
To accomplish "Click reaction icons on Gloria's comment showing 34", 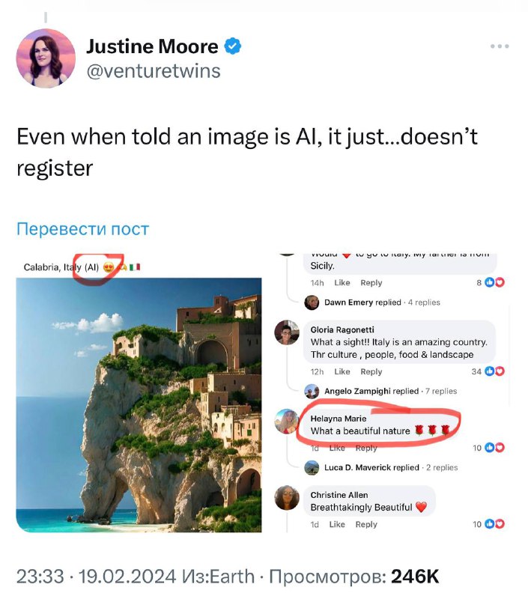I will (x=494, y=371).
